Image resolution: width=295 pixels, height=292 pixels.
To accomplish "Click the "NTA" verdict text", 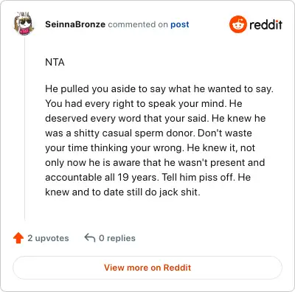I will (55, 62).
